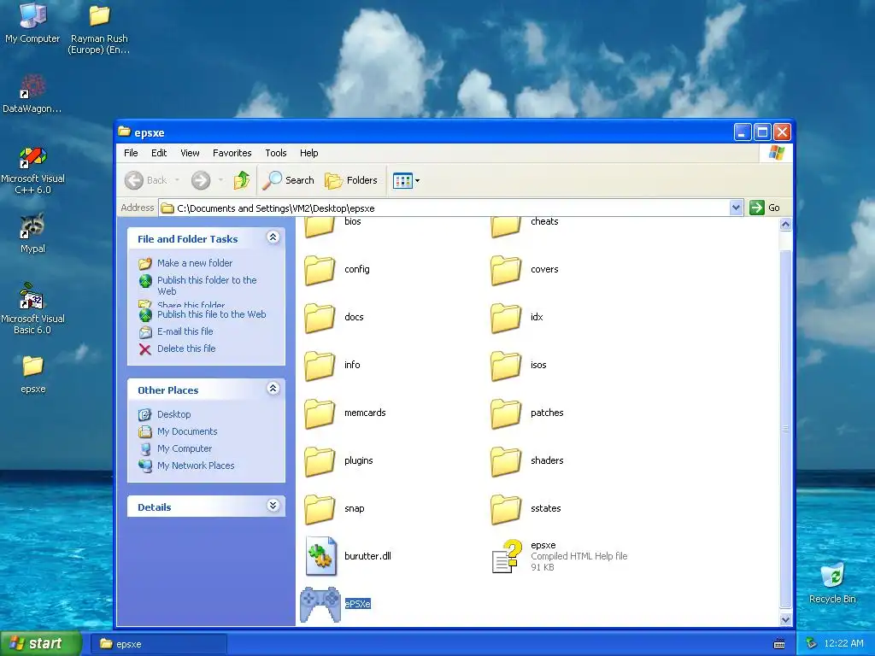The height and width of the screenshot is (656, 875).
Task: Click the Go button beside address bar
Action: point(766,208)
